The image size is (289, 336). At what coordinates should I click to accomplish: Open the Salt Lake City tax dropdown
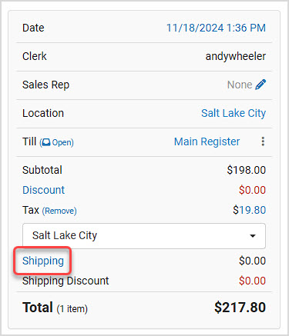(144, 236)
